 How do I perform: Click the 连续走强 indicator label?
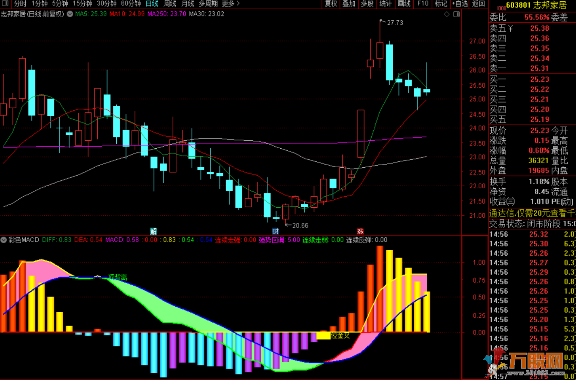click(x=236, y=240)
